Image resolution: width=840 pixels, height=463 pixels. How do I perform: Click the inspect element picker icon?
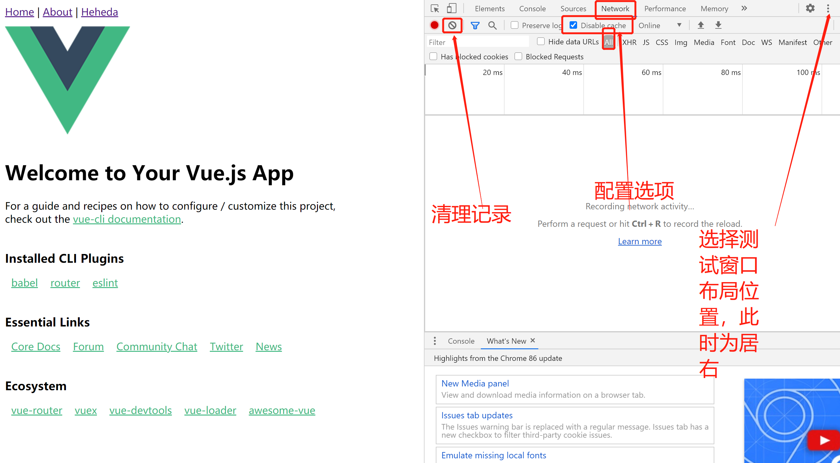(435, 8)
